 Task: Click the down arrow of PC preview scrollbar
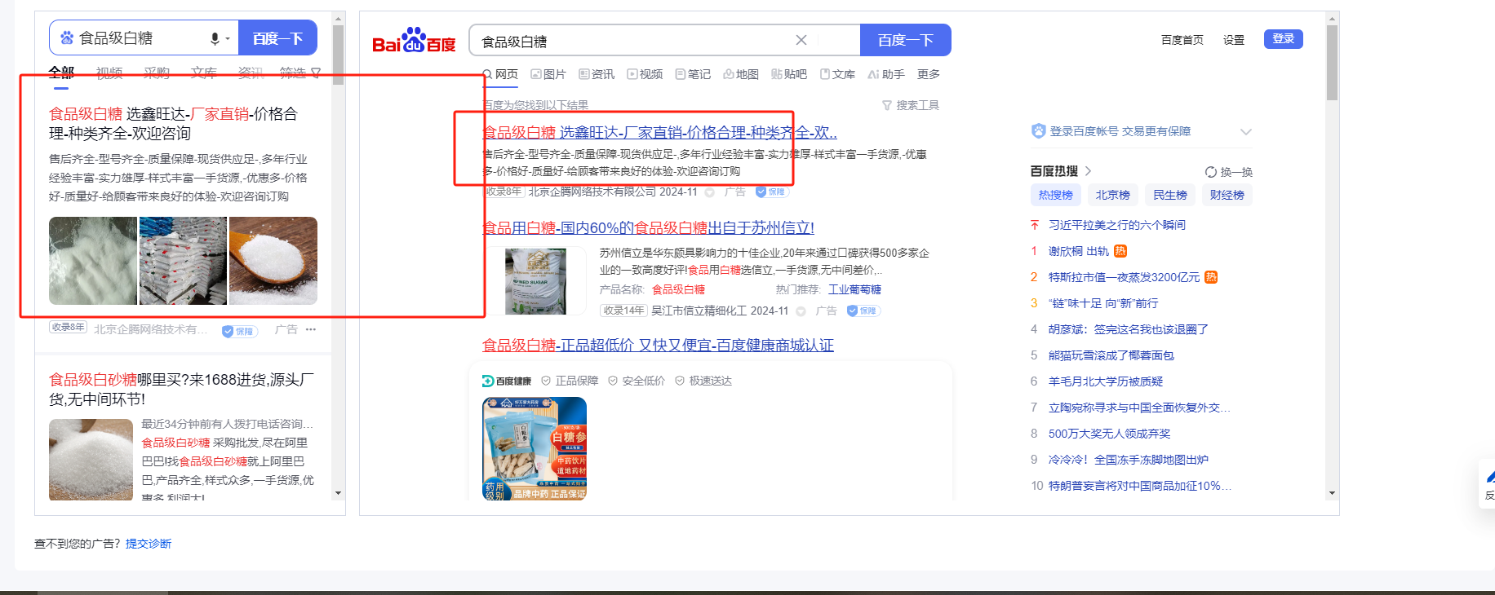tap(1332, 493)
